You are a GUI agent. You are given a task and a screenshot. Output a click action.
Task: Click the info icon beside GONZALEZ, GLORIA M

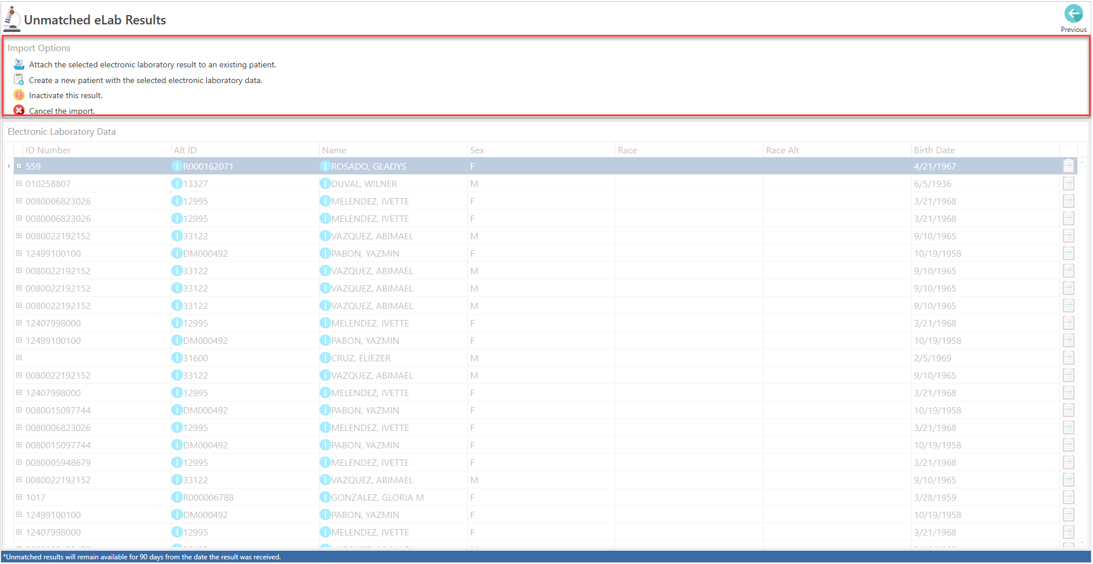tap(325, 497)
